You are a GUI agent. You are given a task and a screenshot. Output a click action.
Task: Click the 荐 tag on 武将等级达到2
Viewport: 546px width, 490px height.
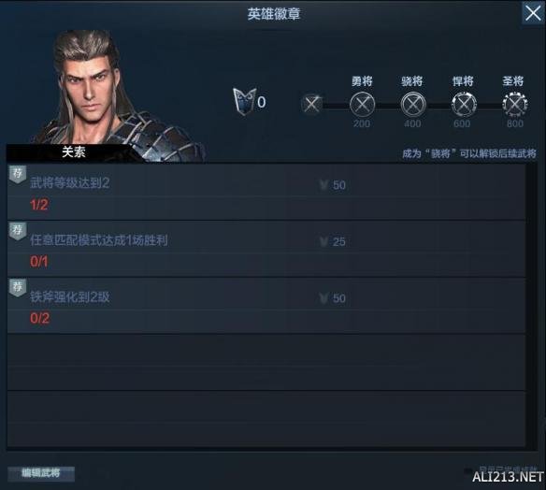coord(18,174)
